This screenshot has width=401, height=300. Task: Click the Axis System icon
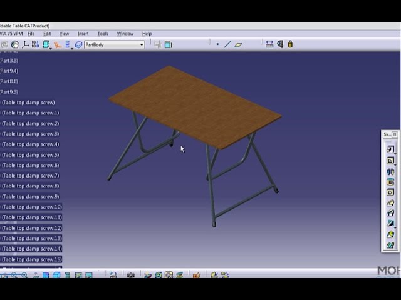[25, 44]
